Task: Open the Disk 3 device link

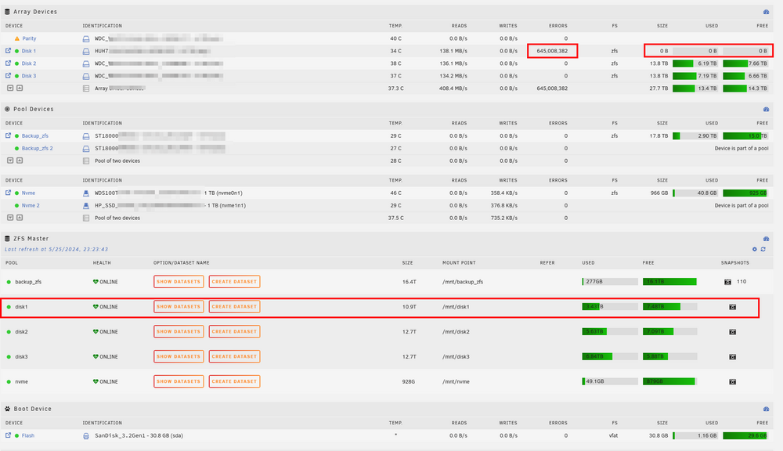Action: (28, 76)
